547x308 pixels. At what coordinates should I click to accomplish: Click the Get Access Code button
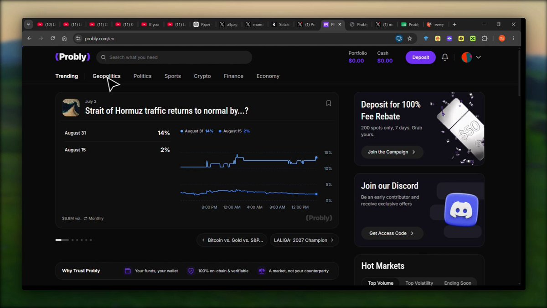[392, 233]
